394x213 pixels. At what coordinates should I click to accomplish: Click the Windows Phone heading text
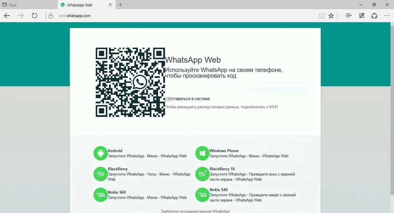(224, 151)
